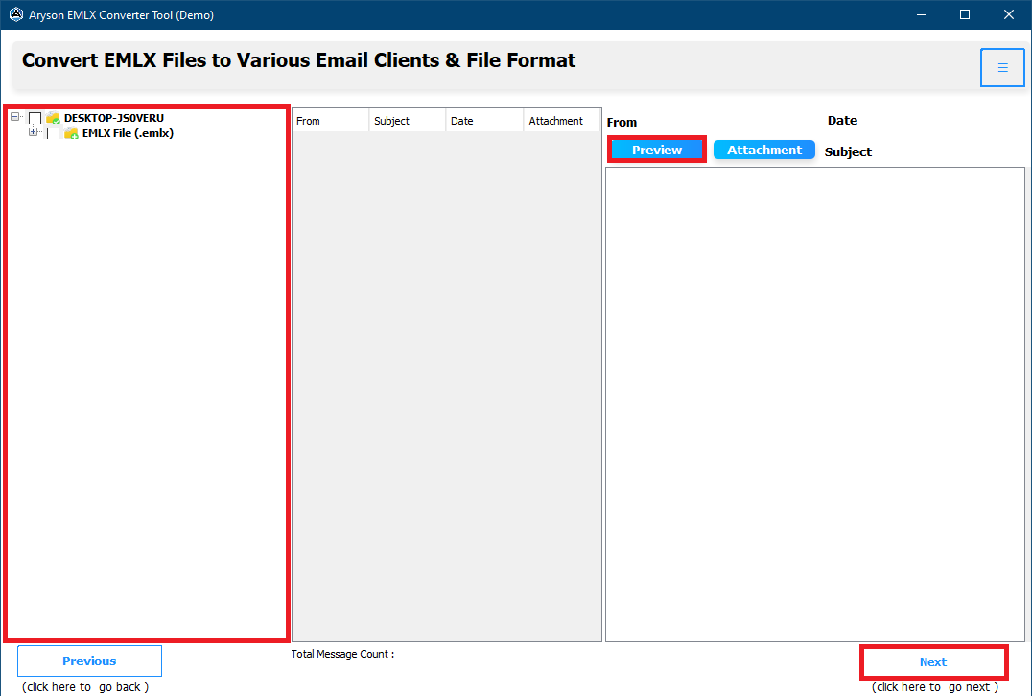Click the EMLX File folder icon

pos(71,133)
